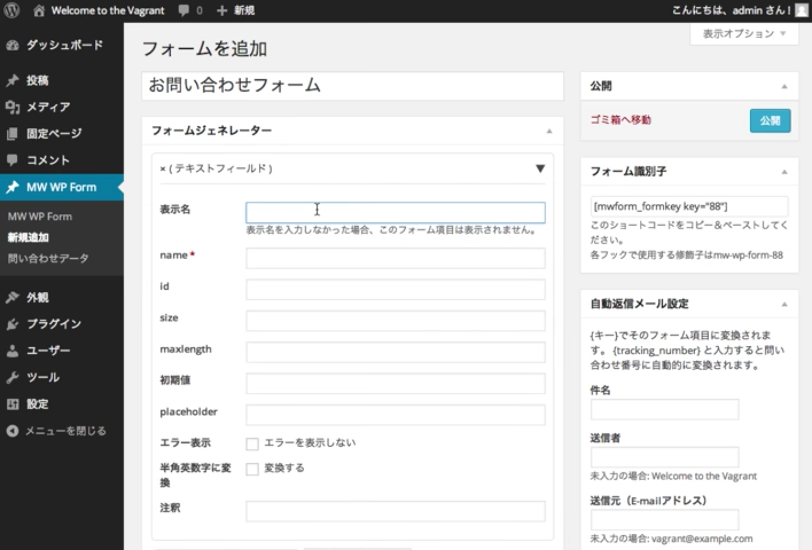The image size is (812, 550).
Task: Check エラーを表示しない checkbox
Action: [252, 444]
